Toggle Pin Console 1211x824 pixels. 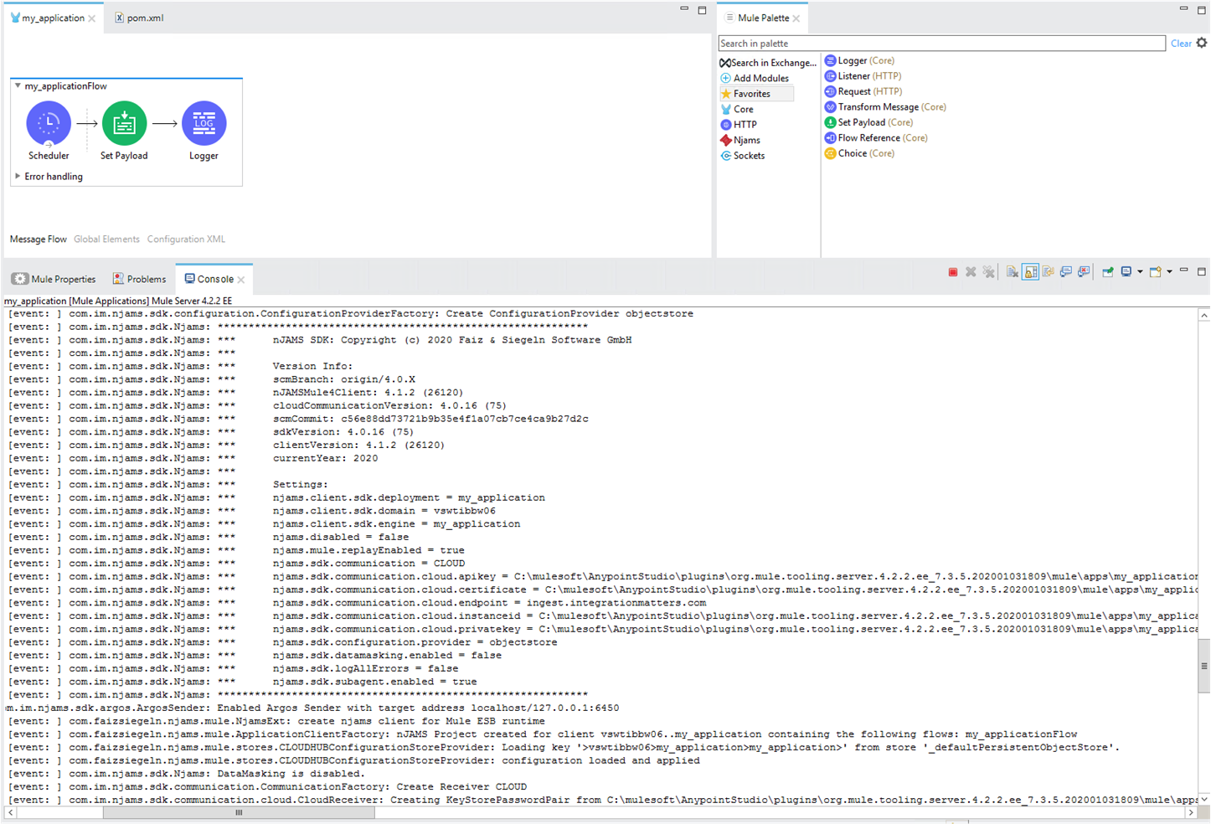[x=1108, y=272]
